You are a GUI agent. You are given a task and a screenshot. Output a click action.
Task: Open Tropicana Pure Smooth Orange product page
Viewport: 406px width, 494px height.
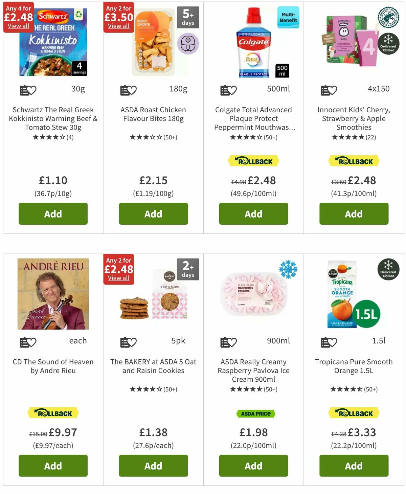pyautogui.click(x=354, y=366)
